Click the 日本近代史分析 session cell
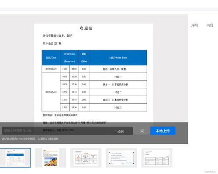Image resolution: width=218 pixels, height=174 pixels. click(x=118, y=84)
